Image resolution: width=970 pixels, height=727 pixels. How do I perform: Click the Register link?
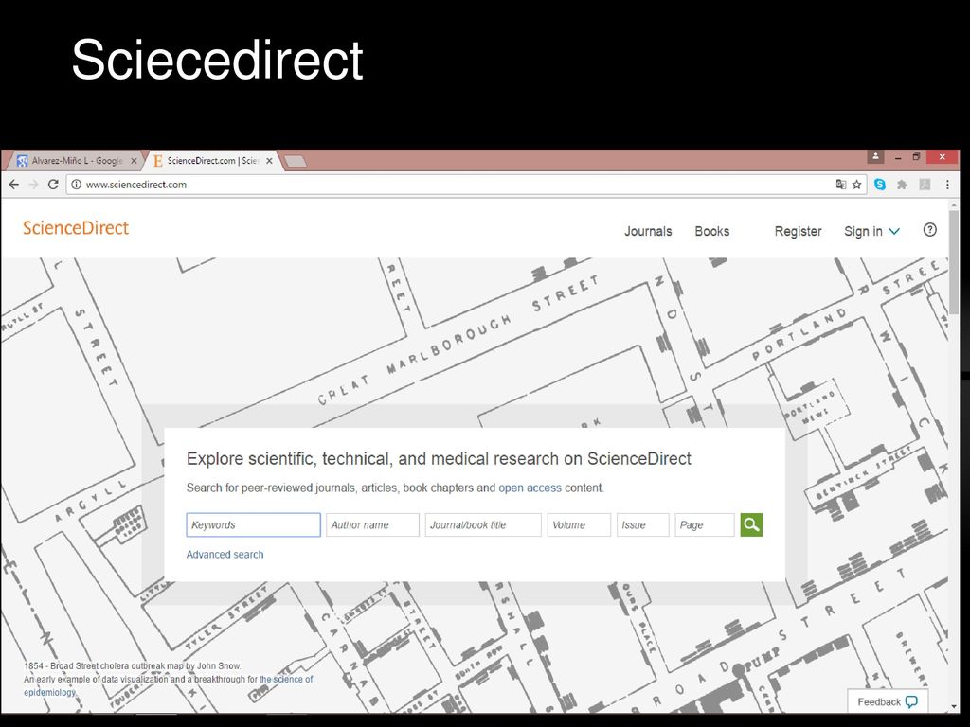point(798,231)
